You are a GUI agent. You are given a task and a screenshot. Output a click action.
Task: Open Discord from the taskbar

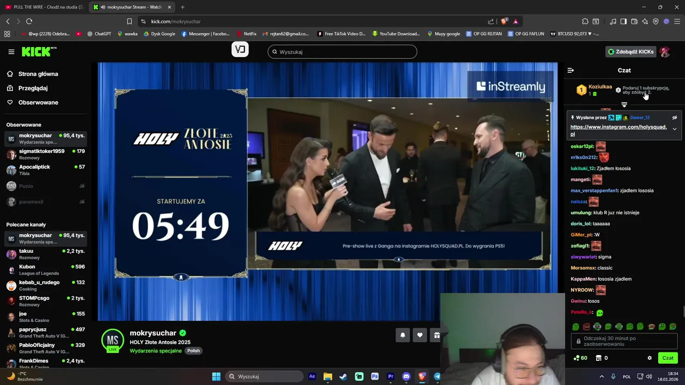(x=406, y=376)
